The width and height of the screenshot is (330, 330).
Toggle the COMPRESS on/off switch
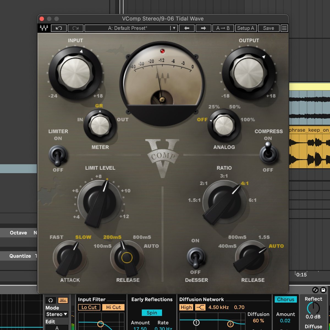pos(268,153)
